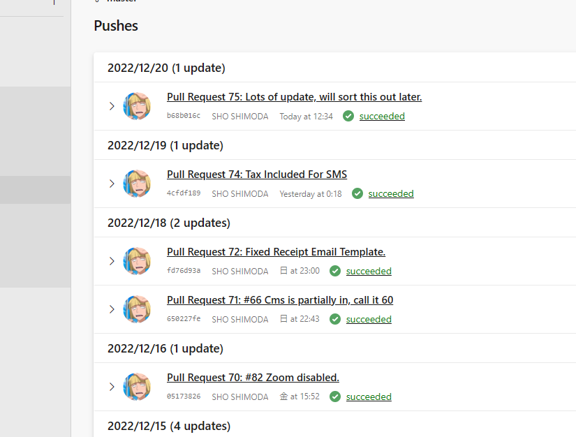
Task: Expand the Pull Request 74 push details
Action: [111, 184]
